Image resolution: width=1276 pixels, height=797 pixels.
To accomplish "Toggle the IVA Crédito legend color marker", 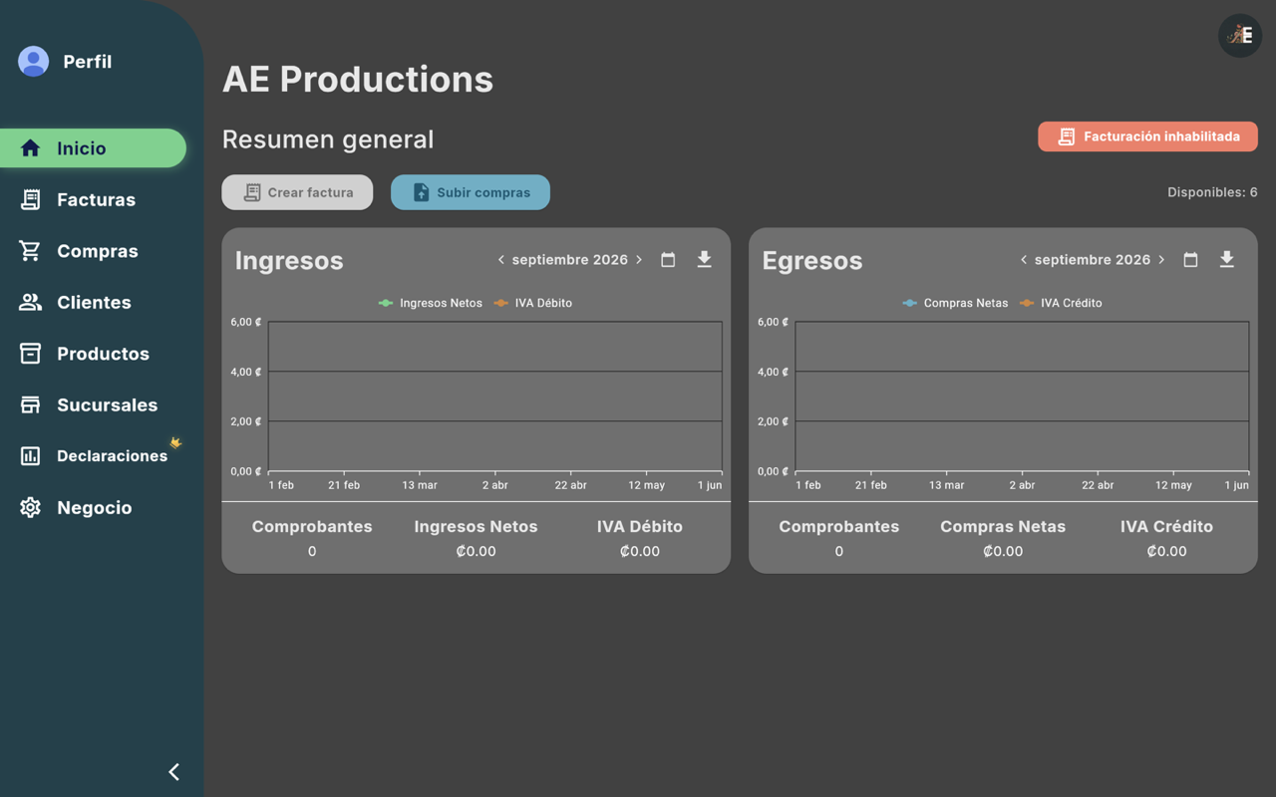I will coord(1027,303).
